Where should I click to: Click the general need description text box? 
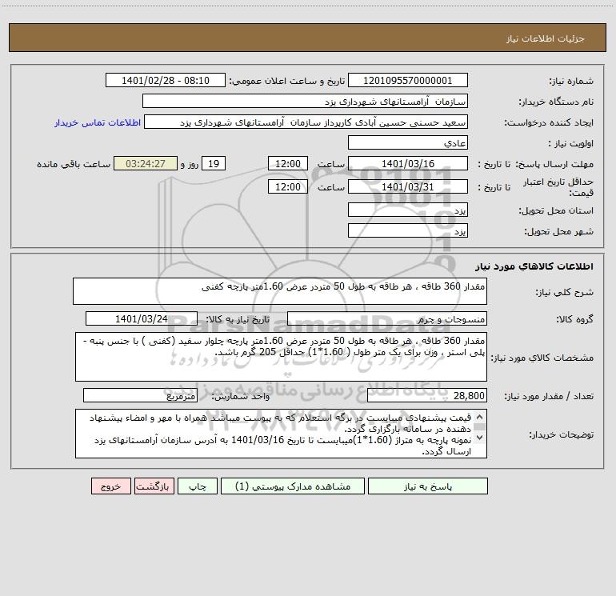pyautogui.click(x=280, y=291)
